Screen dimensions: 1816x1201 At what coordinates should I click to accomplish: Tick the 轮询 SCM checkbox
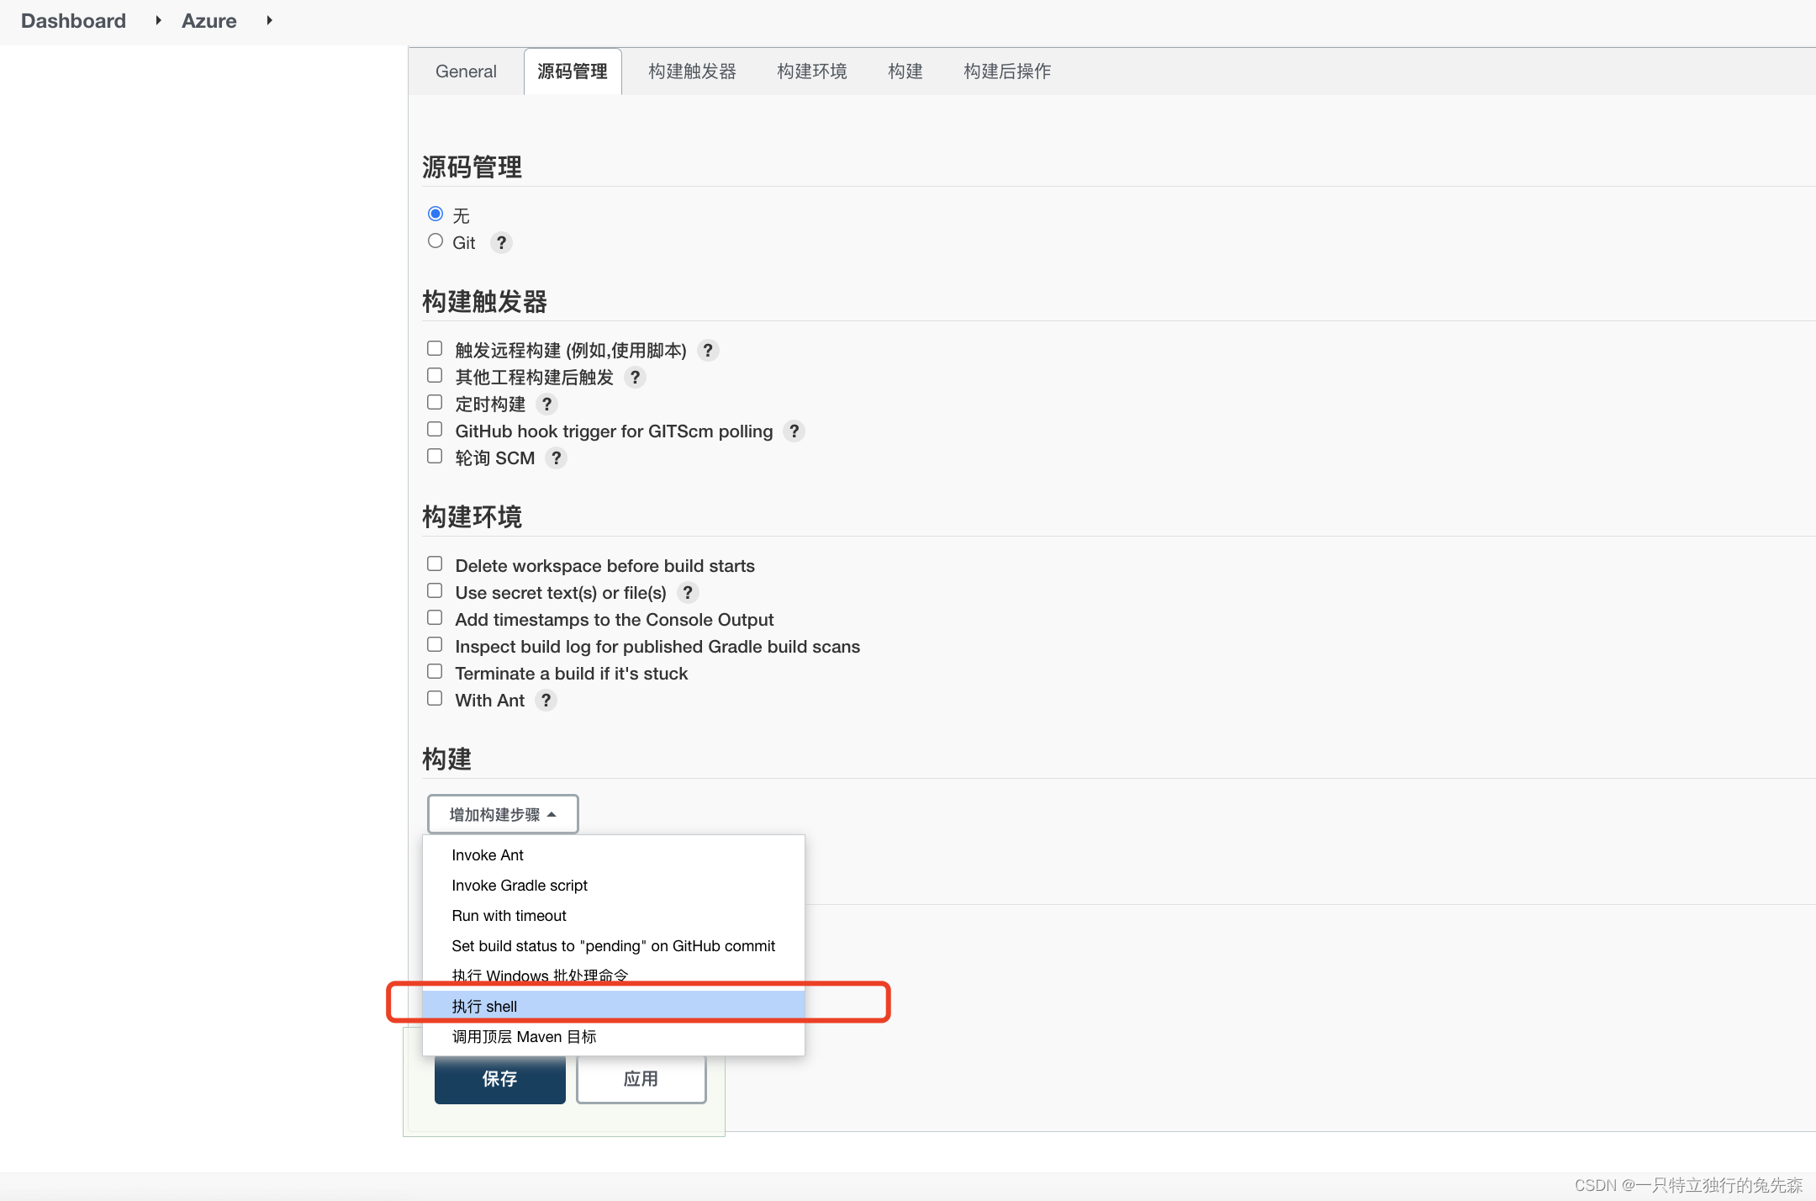click(435, 456)
